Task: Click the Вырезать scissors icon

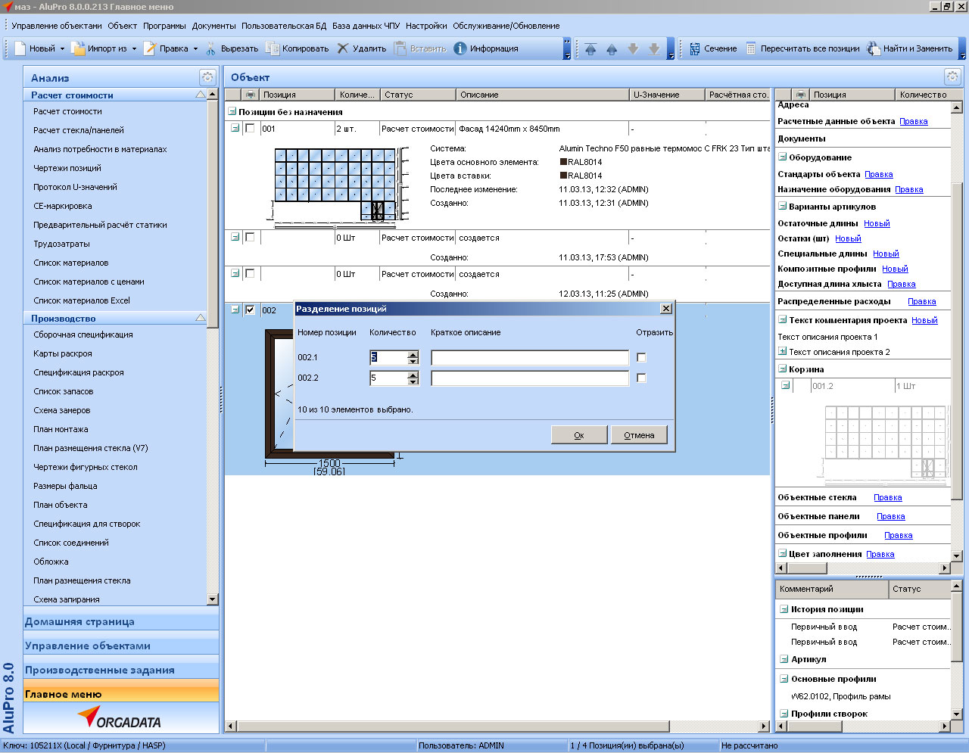Action: pyautogui.click(x=211, y=48)
